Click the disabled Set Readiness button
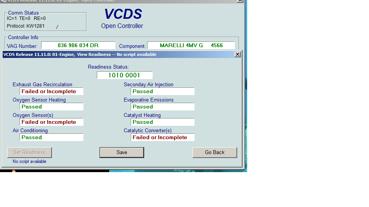Viewport: 369px width, 207px height. coord(30,153)
